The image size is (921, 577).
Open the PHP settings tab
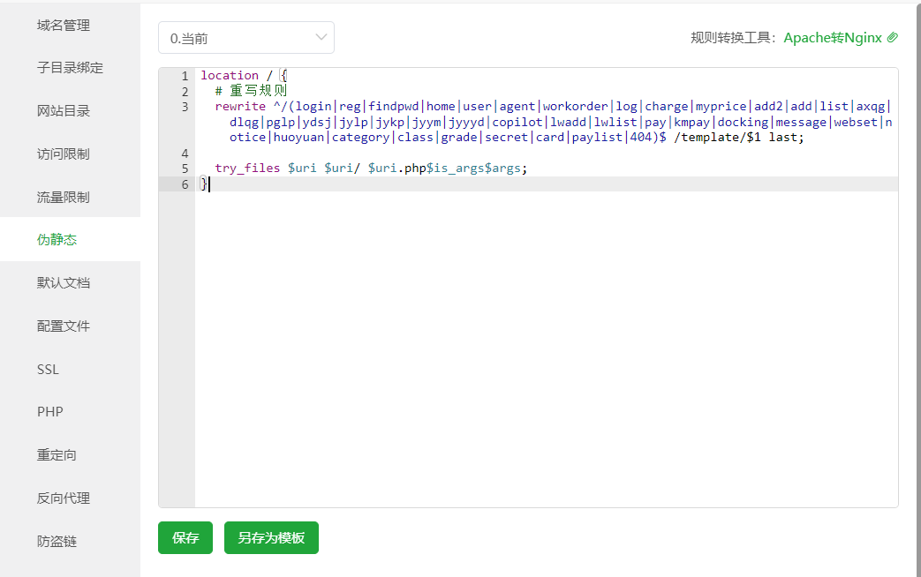[x=49, y=411]
